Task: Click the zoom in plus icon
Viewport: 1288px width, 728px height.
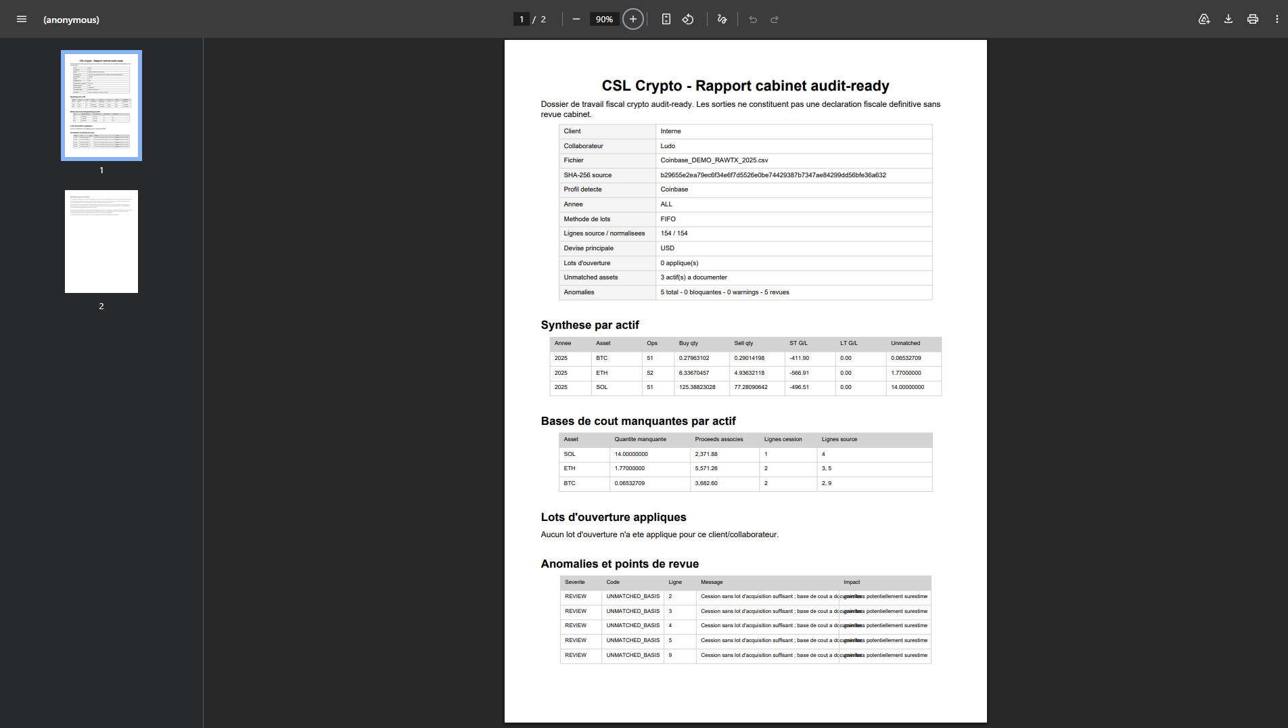Action: (x=633, y=19)
